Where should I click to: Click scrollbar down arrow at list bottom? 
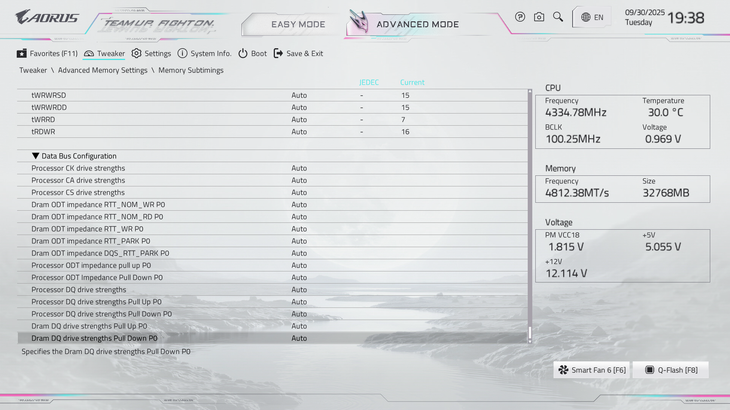point(530,342)
